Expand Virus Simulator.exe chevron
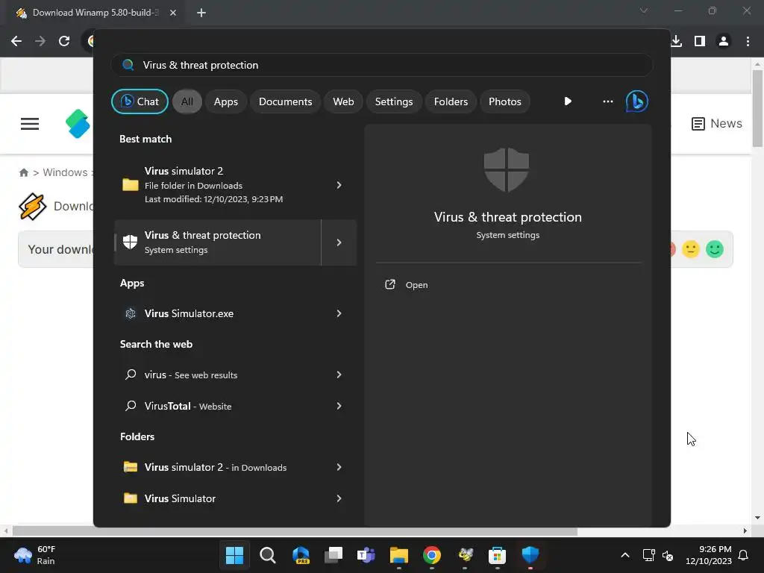 pos(339,313)
